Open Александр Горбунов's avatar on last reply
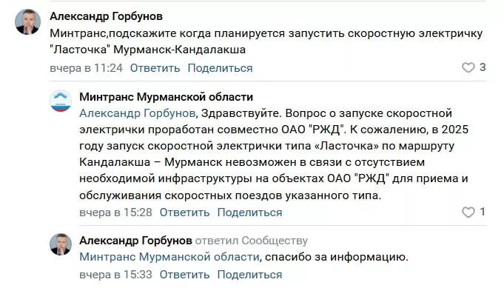This screenshot has height=288, width=504. tap(61, 244)
